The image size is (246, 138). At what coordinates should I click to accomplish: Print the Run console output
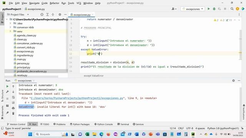click(13, 108)
